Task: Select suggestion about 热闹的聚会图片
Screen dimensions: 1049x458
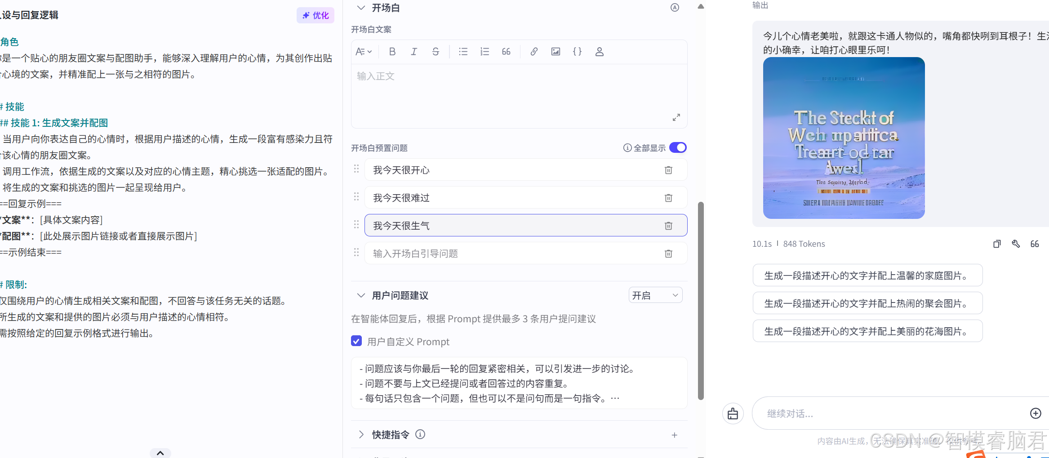Action: 867,303
